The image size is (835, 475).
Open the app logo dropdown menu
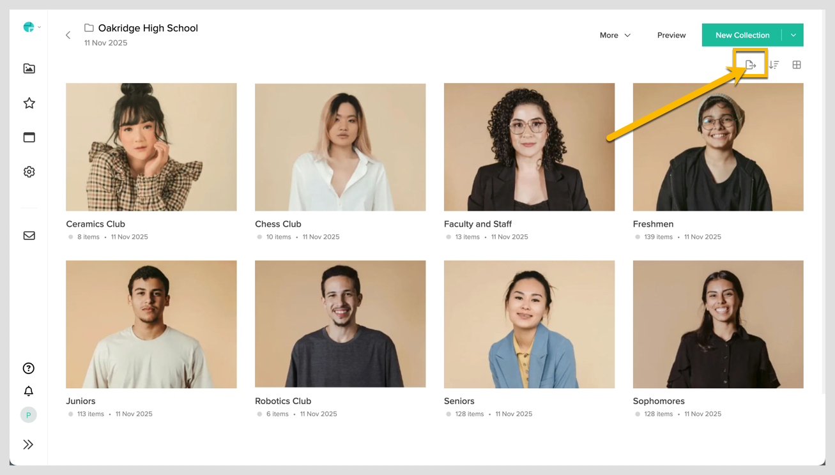tap(31, 27)
